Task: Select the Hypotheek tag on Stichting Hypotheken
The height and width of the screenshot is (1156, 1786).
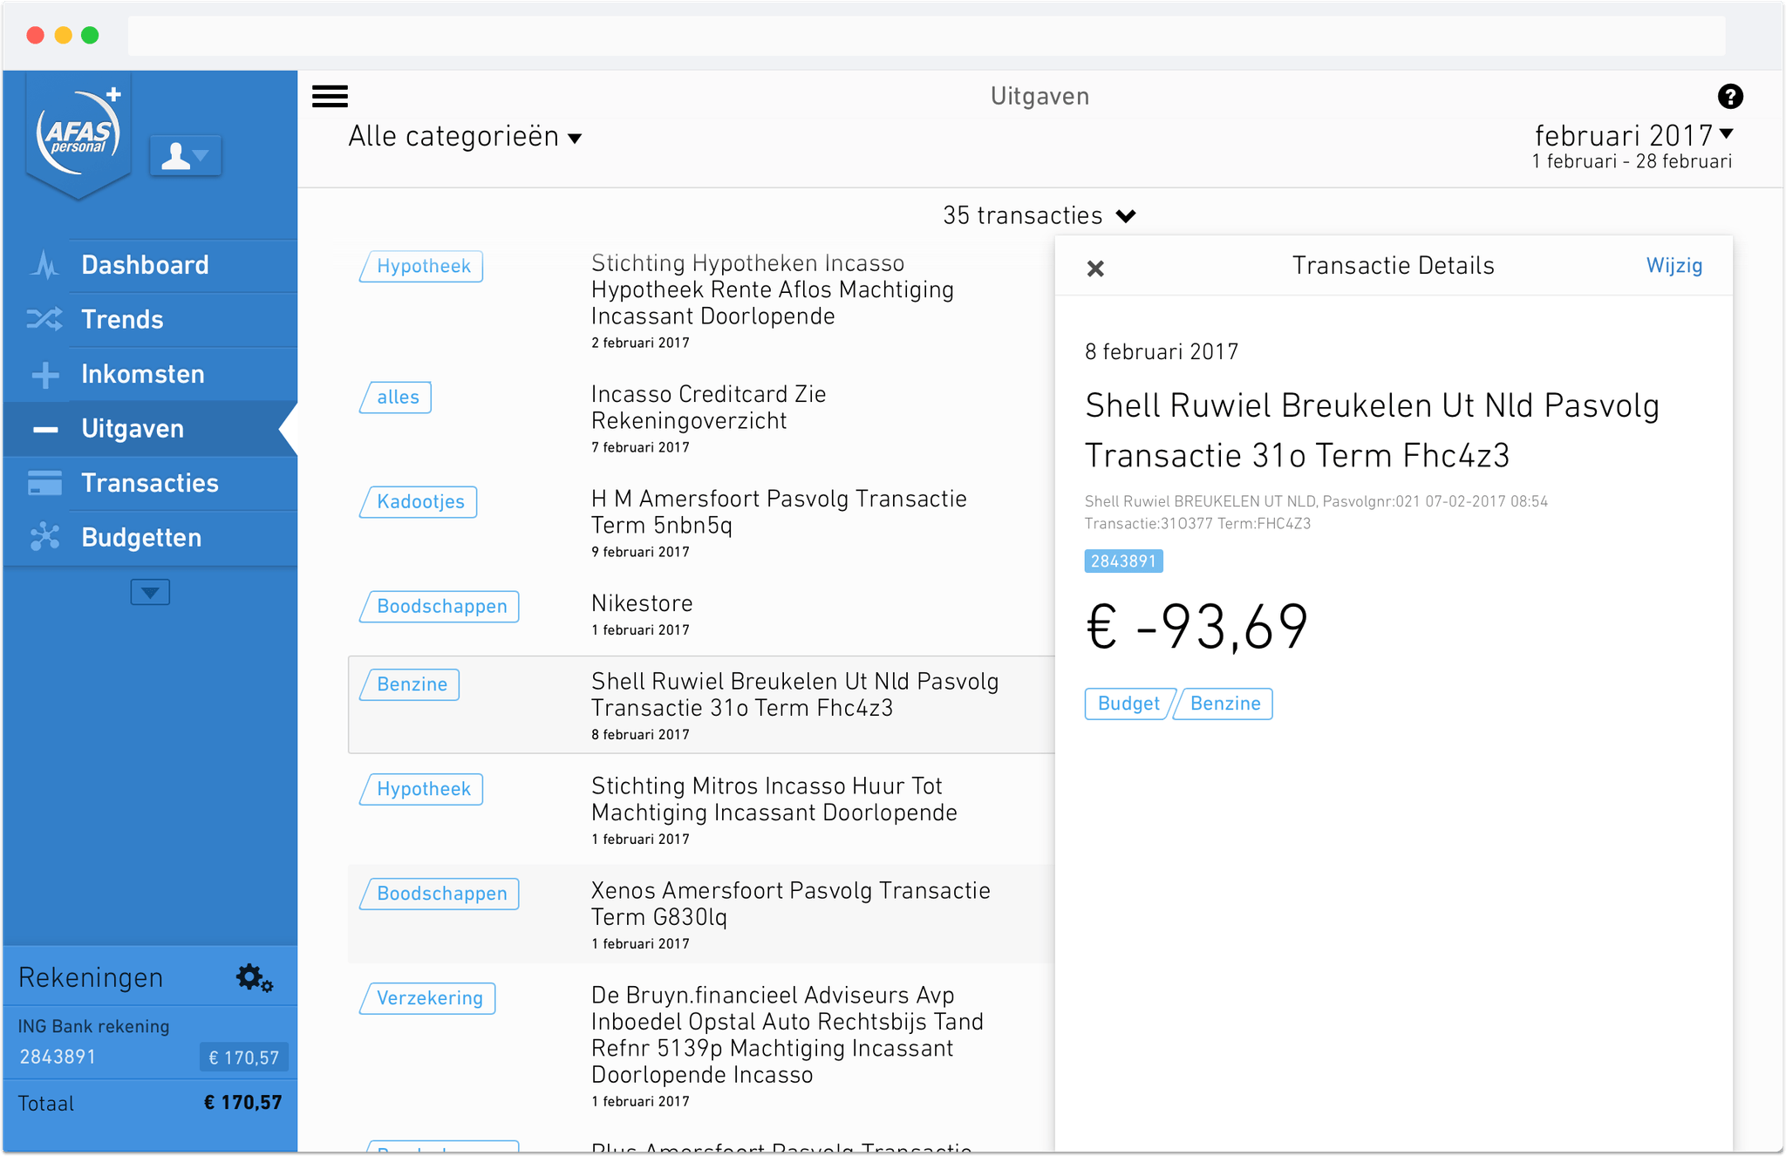Action: coord(421,266)
